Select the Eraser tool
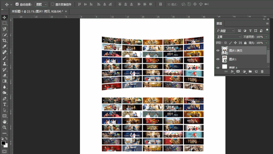The width and height of the screenshot is (273, 154). tap(5, 75)
